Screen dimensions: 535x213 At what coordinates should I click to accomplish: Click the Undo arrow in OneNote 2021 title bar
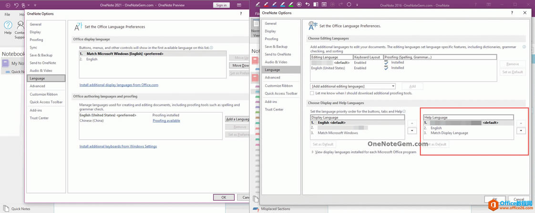point(16,5)
